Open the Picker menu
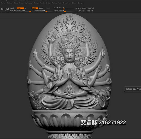Viewport: 141px width, 139px height. coord(21,3)
